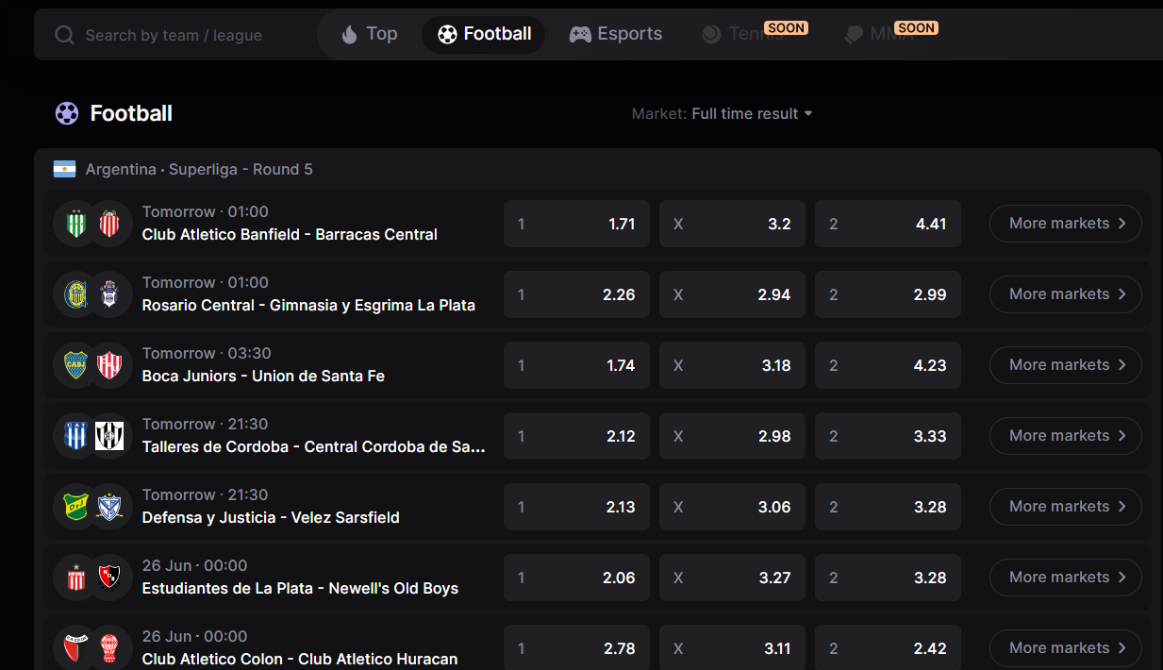Click the Esports gamepad icon
Image resolution: width=1163 pixels, height=670 pixels.
pyautogui.click(x=580, y=34)
